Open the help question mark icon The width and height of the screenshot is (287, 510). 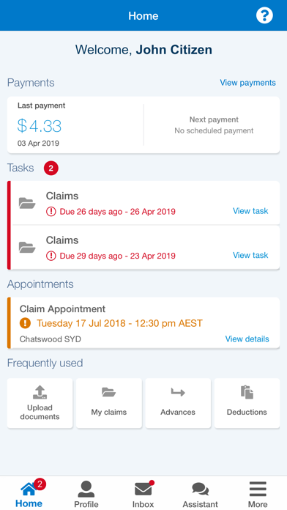pyautogui.click(x=264, y=15)
